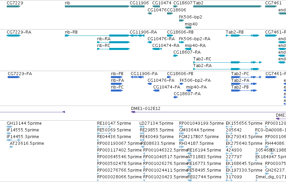Click the EK155656.5prime EST

229,127
